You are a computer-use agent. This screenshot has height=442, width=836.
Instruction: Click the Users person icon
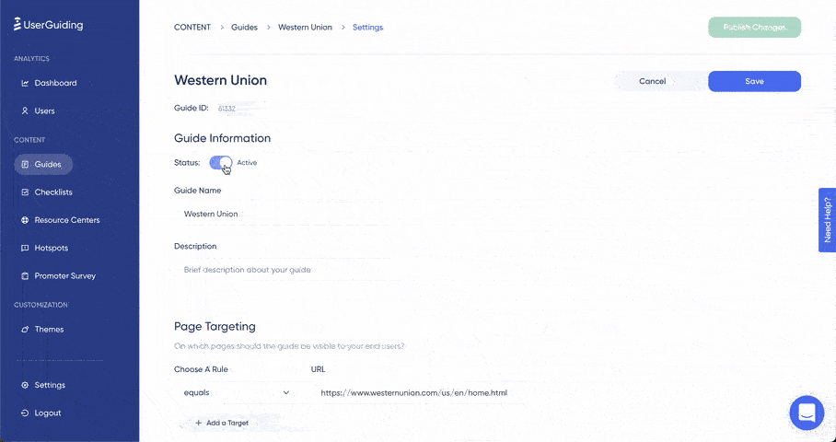(25, 110)
